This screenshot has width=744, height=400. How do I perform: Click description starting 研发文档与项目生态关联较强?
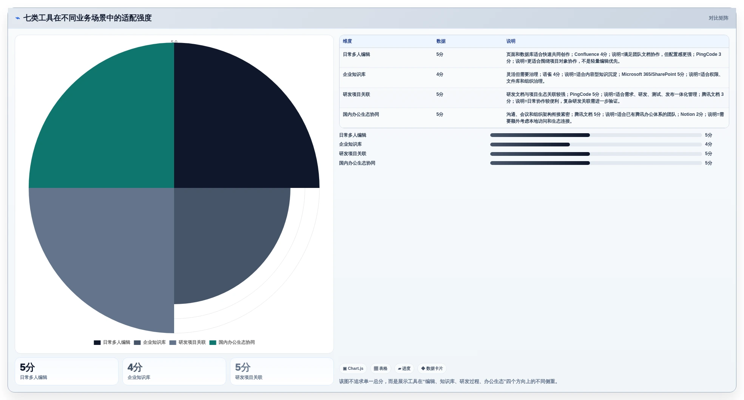[x=615, y=98]
